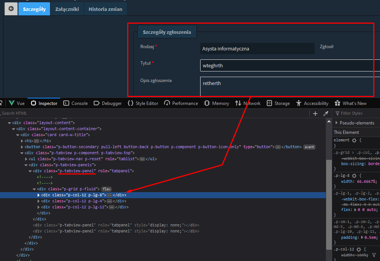Screen dimensions: 380x261
Task: Expand the h1 node
Action: 22,141
